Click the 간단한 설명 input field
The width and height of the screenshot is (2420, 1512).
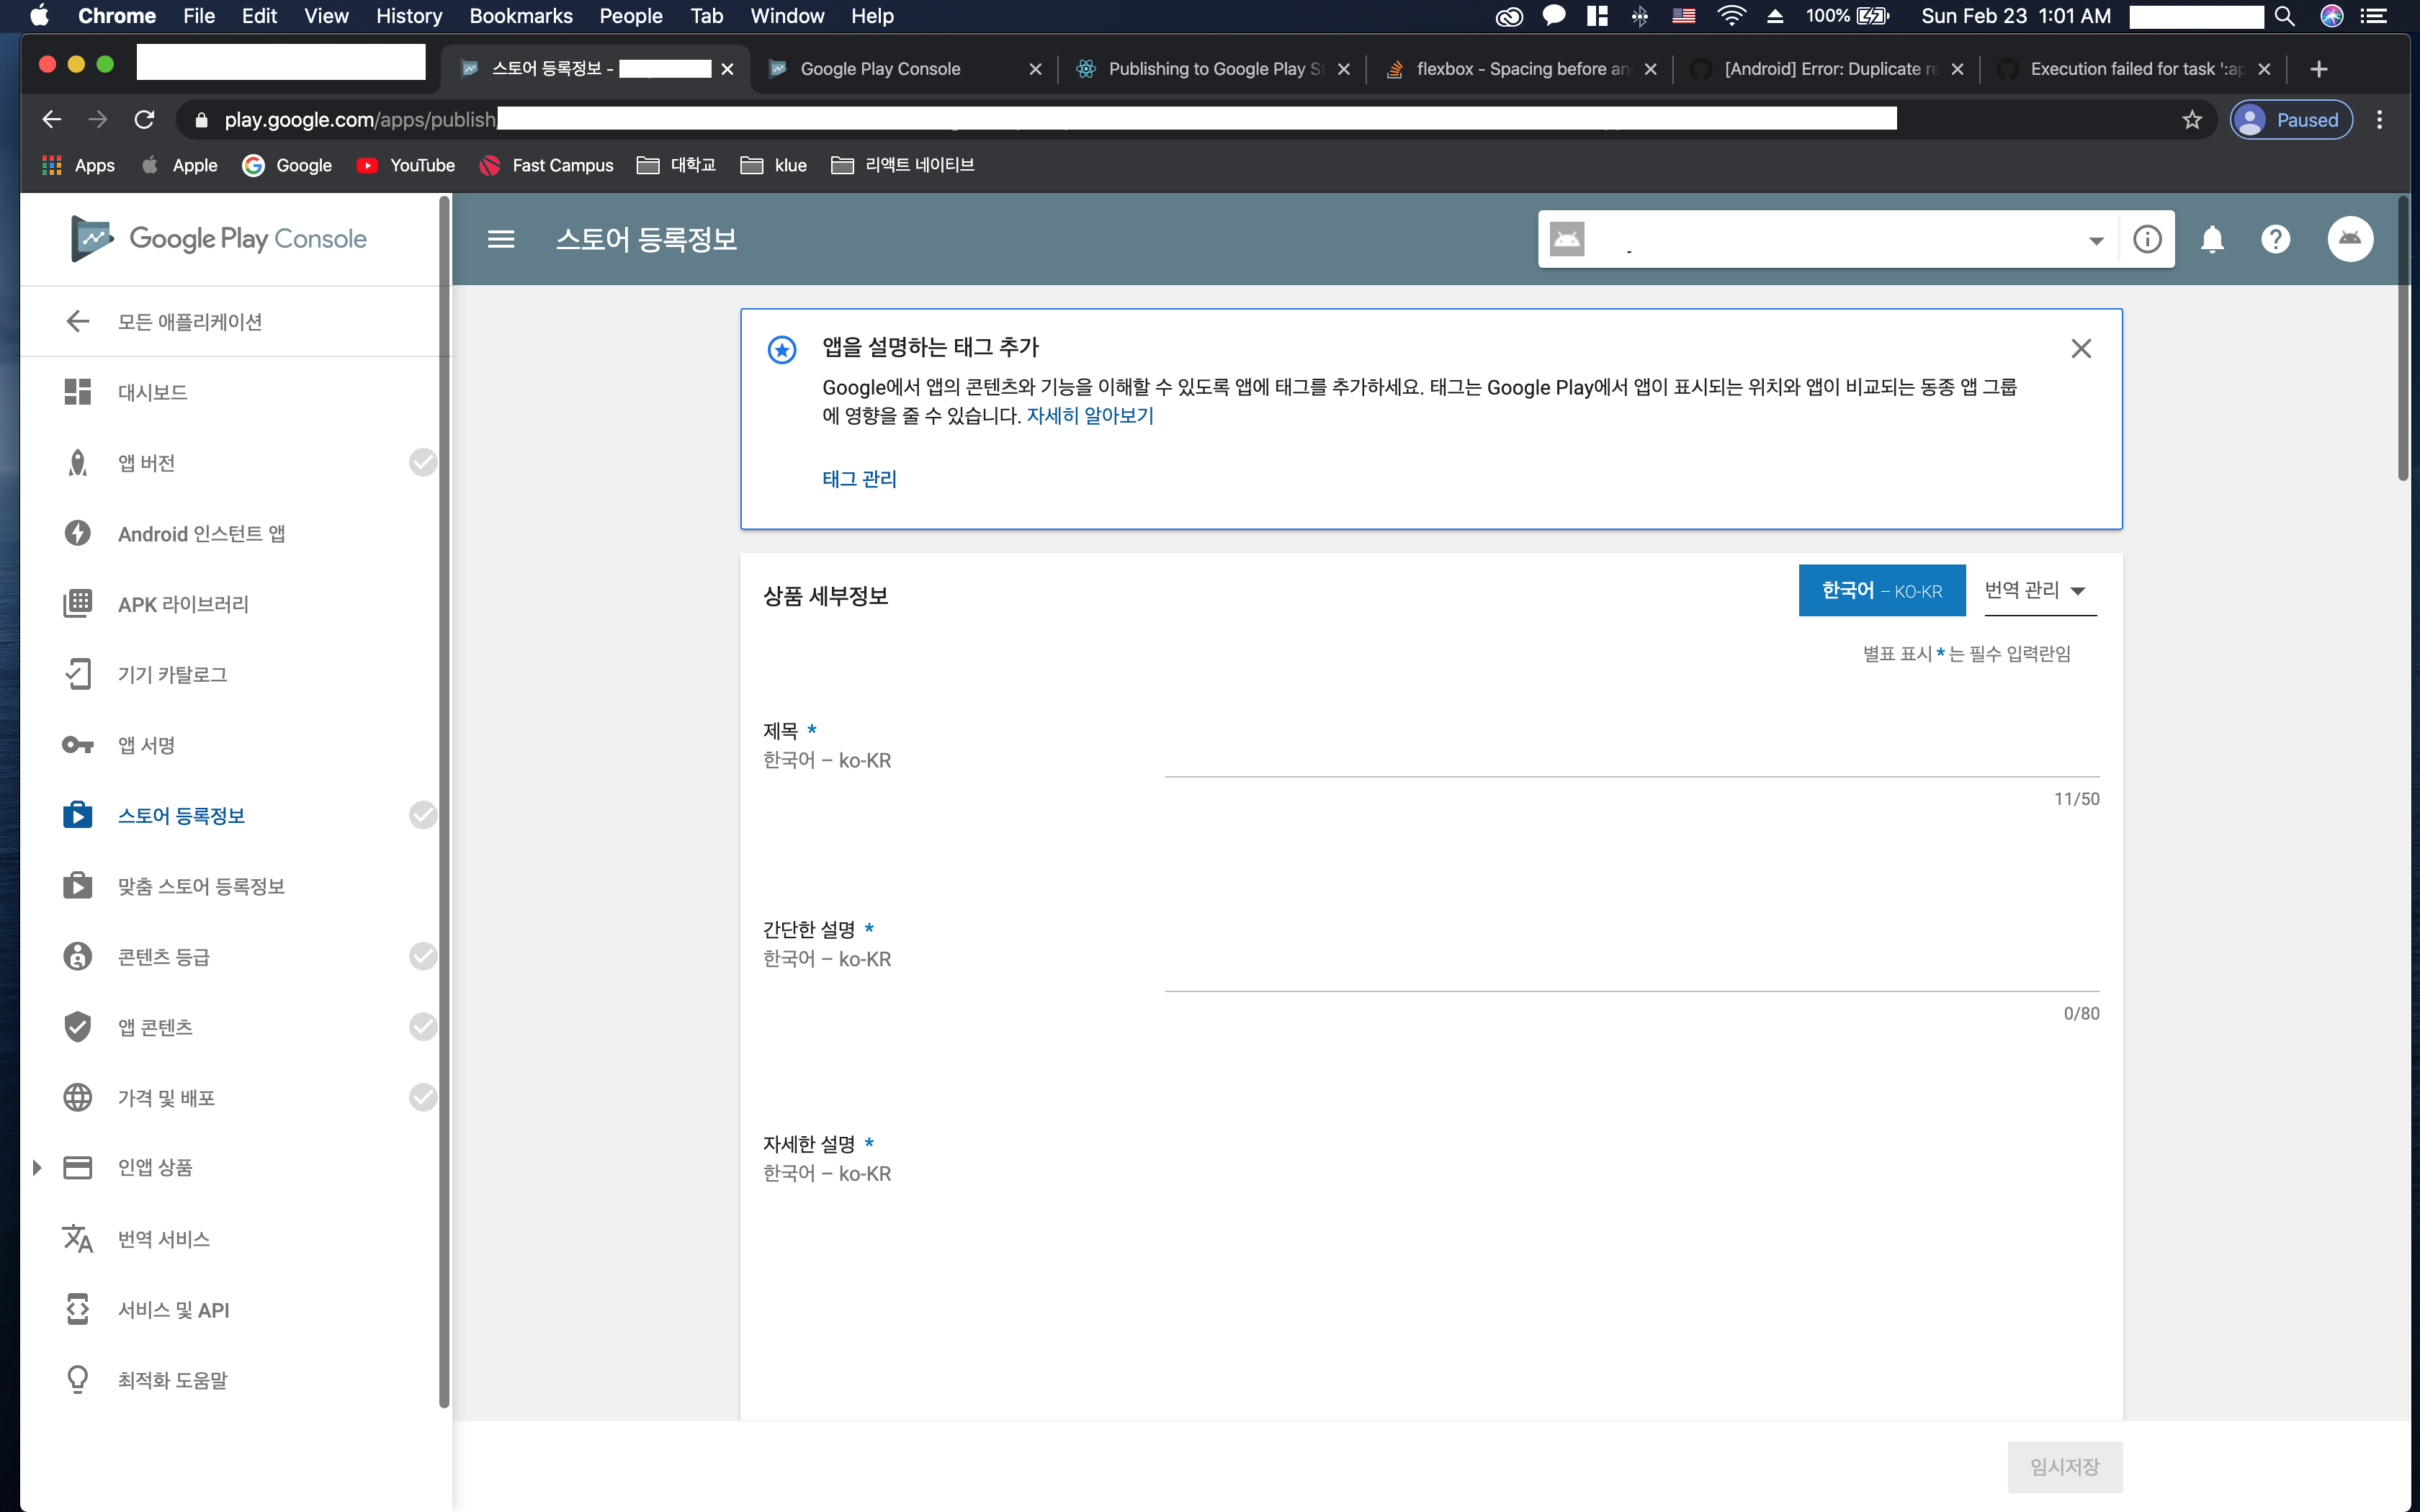coord(1630,968)
